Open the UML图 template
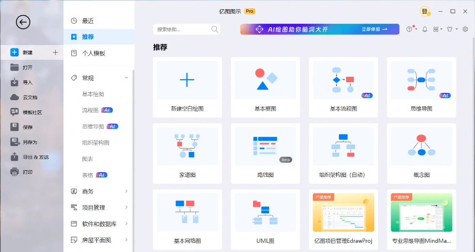 coord(266,220)
